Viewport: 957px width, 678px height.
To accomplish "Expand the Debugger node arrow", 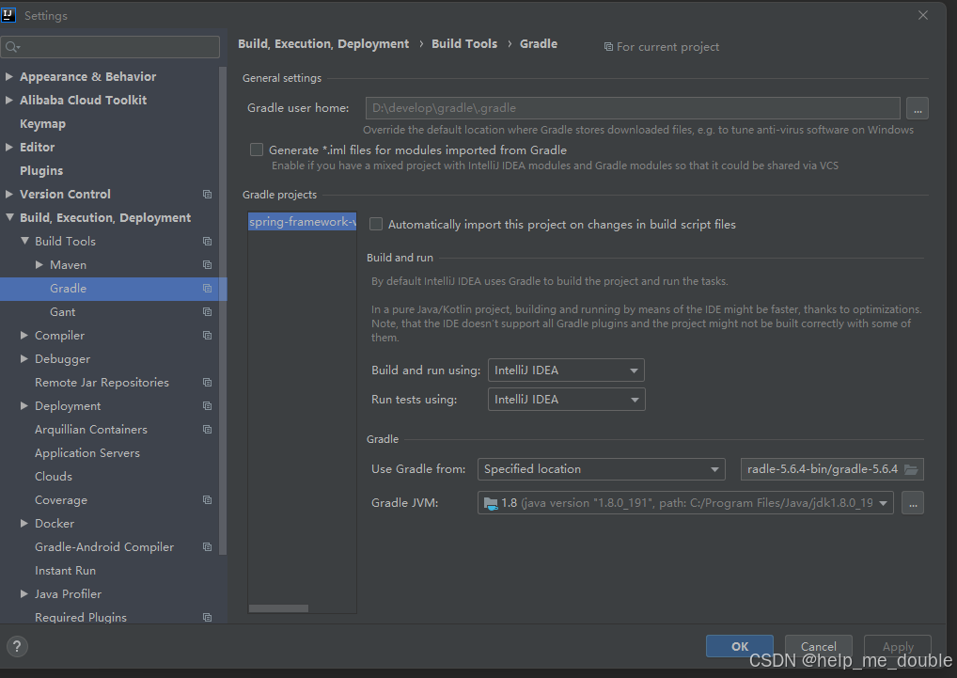I will 24,359.
